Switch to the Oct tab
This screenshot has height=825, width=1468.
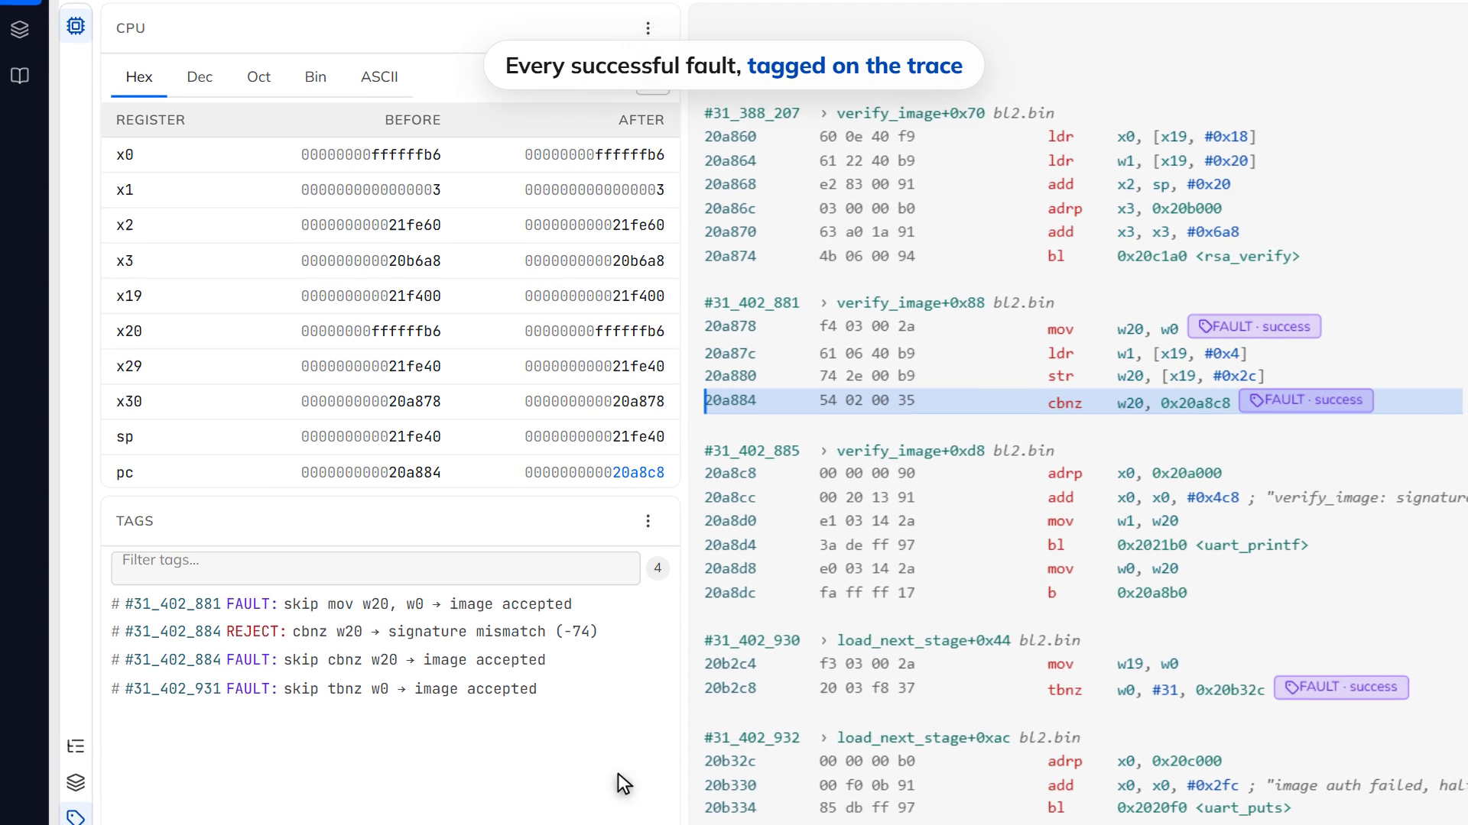tap(258, 77)
